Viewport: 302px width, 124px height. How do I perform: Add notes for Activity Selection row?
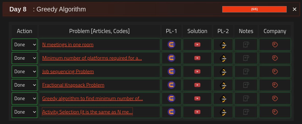[246, 112]
